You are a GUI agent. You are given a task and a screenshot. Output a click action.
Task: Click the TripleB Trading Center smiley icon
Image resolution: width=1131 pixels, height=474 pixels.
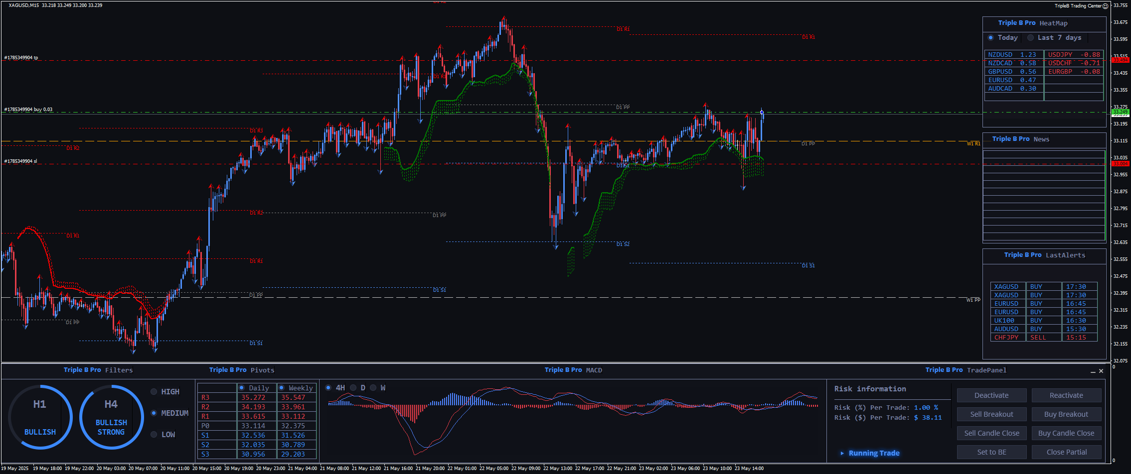pos(1105,6)
